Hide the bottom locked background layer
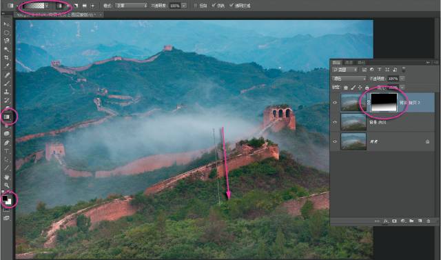The width and height of the screenshot is (441, 260). (335, 141)
